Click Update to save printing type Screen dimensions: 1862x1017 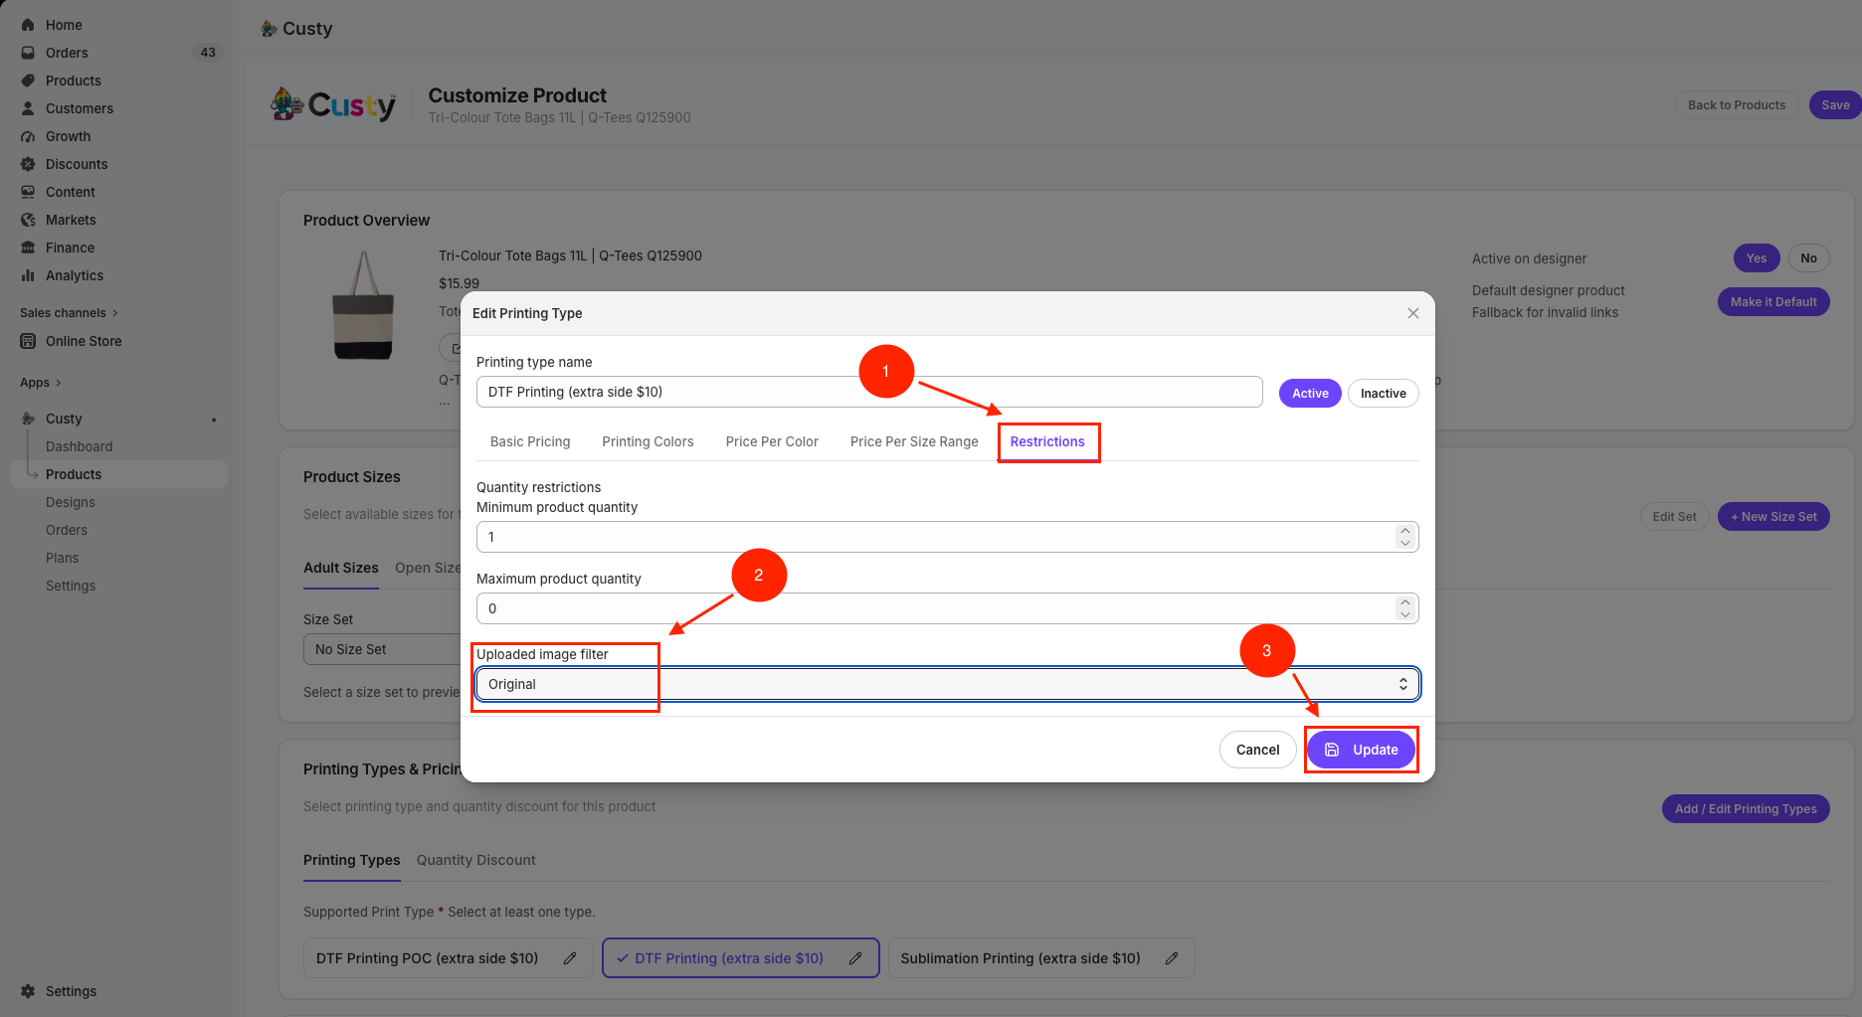[x=1361, y=750]
